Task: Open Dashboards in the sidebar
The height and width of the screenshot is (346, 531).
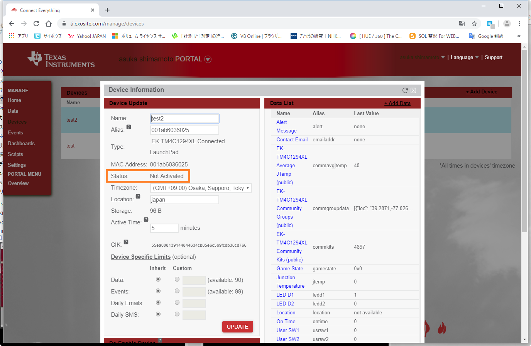Action: click(21, 143)
